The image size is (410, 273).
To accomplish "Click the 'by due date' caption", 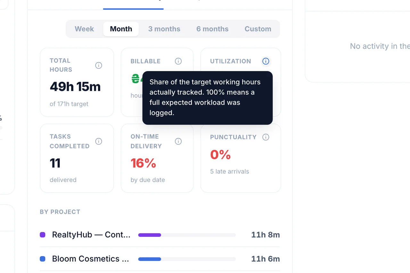I will [x=148, y=180].
